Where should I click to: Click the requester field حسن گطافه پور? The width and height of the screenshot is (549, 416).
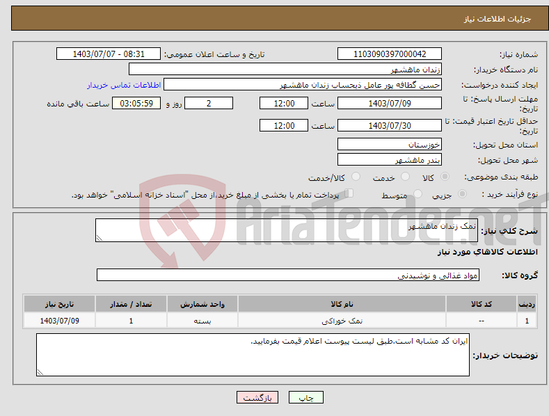[x=303, y=84]
